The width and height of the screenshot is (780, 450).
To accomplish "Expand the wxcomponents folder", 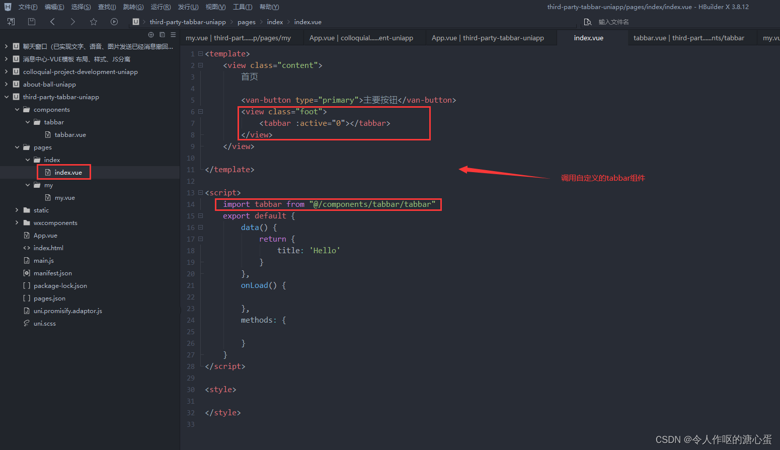I will (17, 222).
